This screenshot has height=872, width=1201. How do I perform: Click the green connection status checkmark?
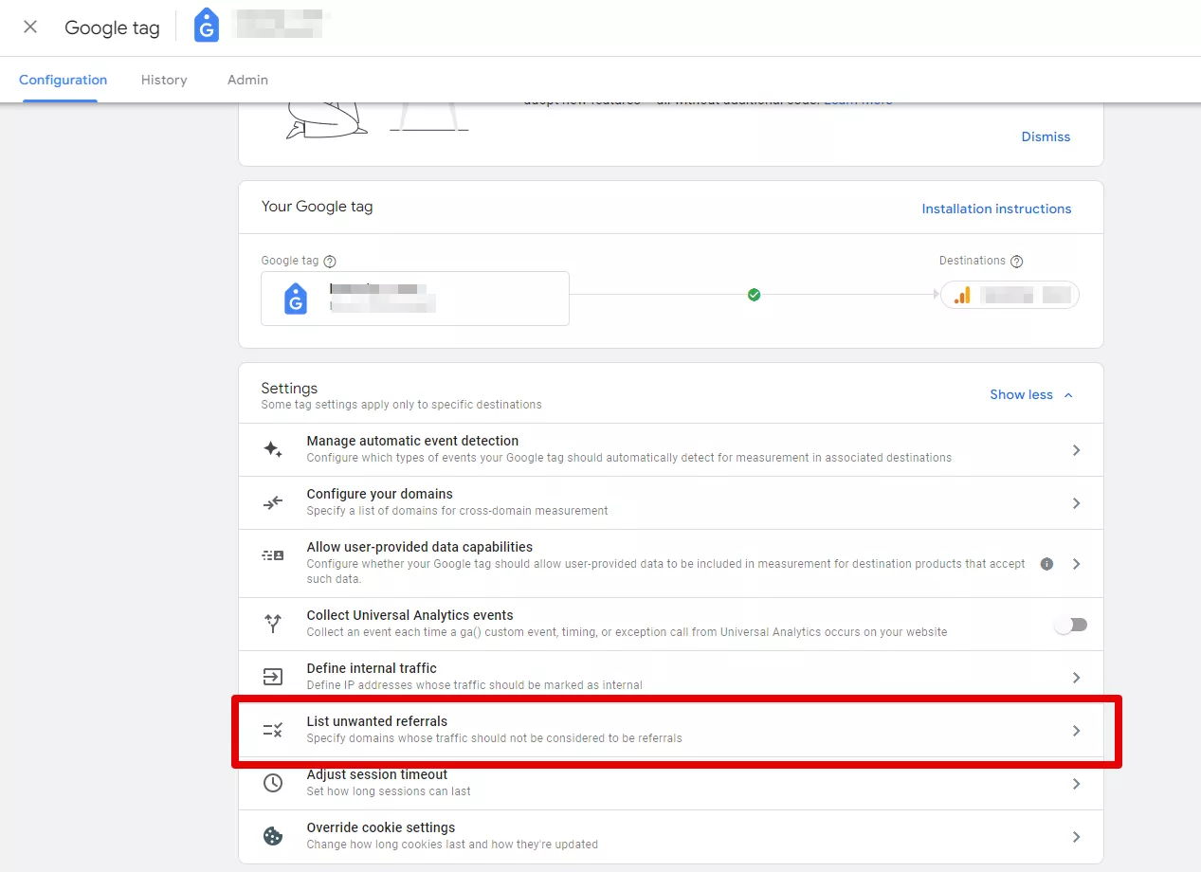click(754, 295)
